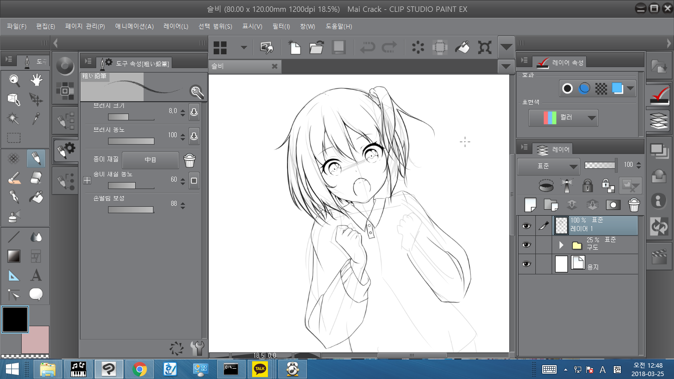The width and height of the screenshot is (674, 379).
Task: Open brush density dynamics settings button
Action: [194, 136]
